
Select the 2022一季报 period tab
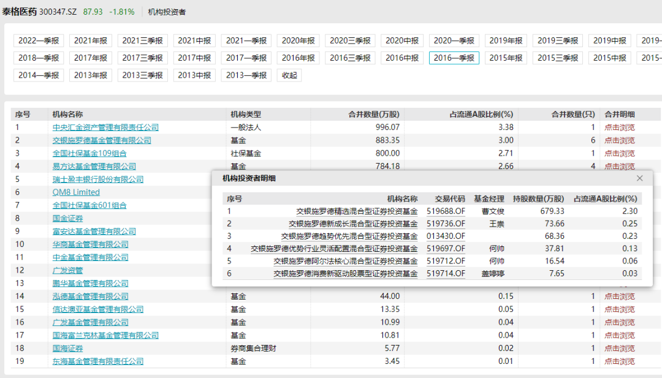point(39,40)
